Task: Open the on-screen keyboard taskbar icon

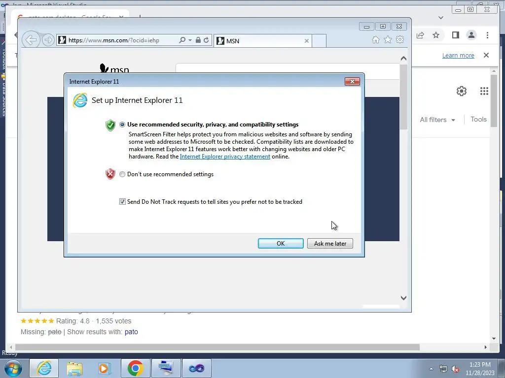Action: pos(166,368)
